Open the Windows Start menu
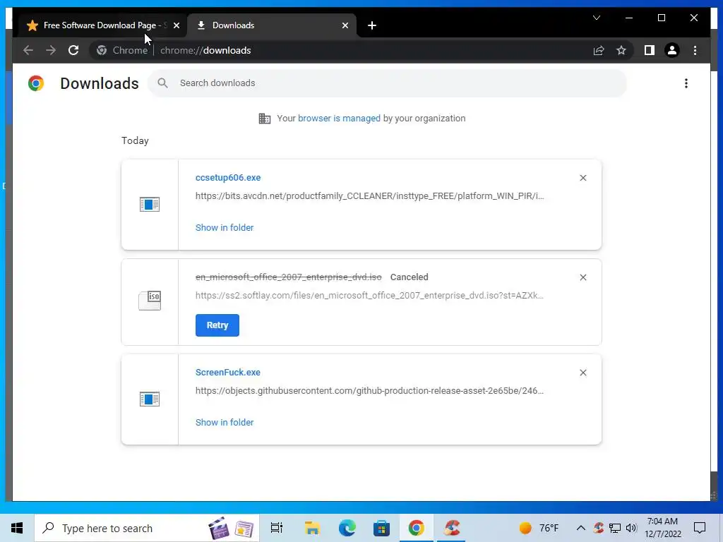 (17, 528)
